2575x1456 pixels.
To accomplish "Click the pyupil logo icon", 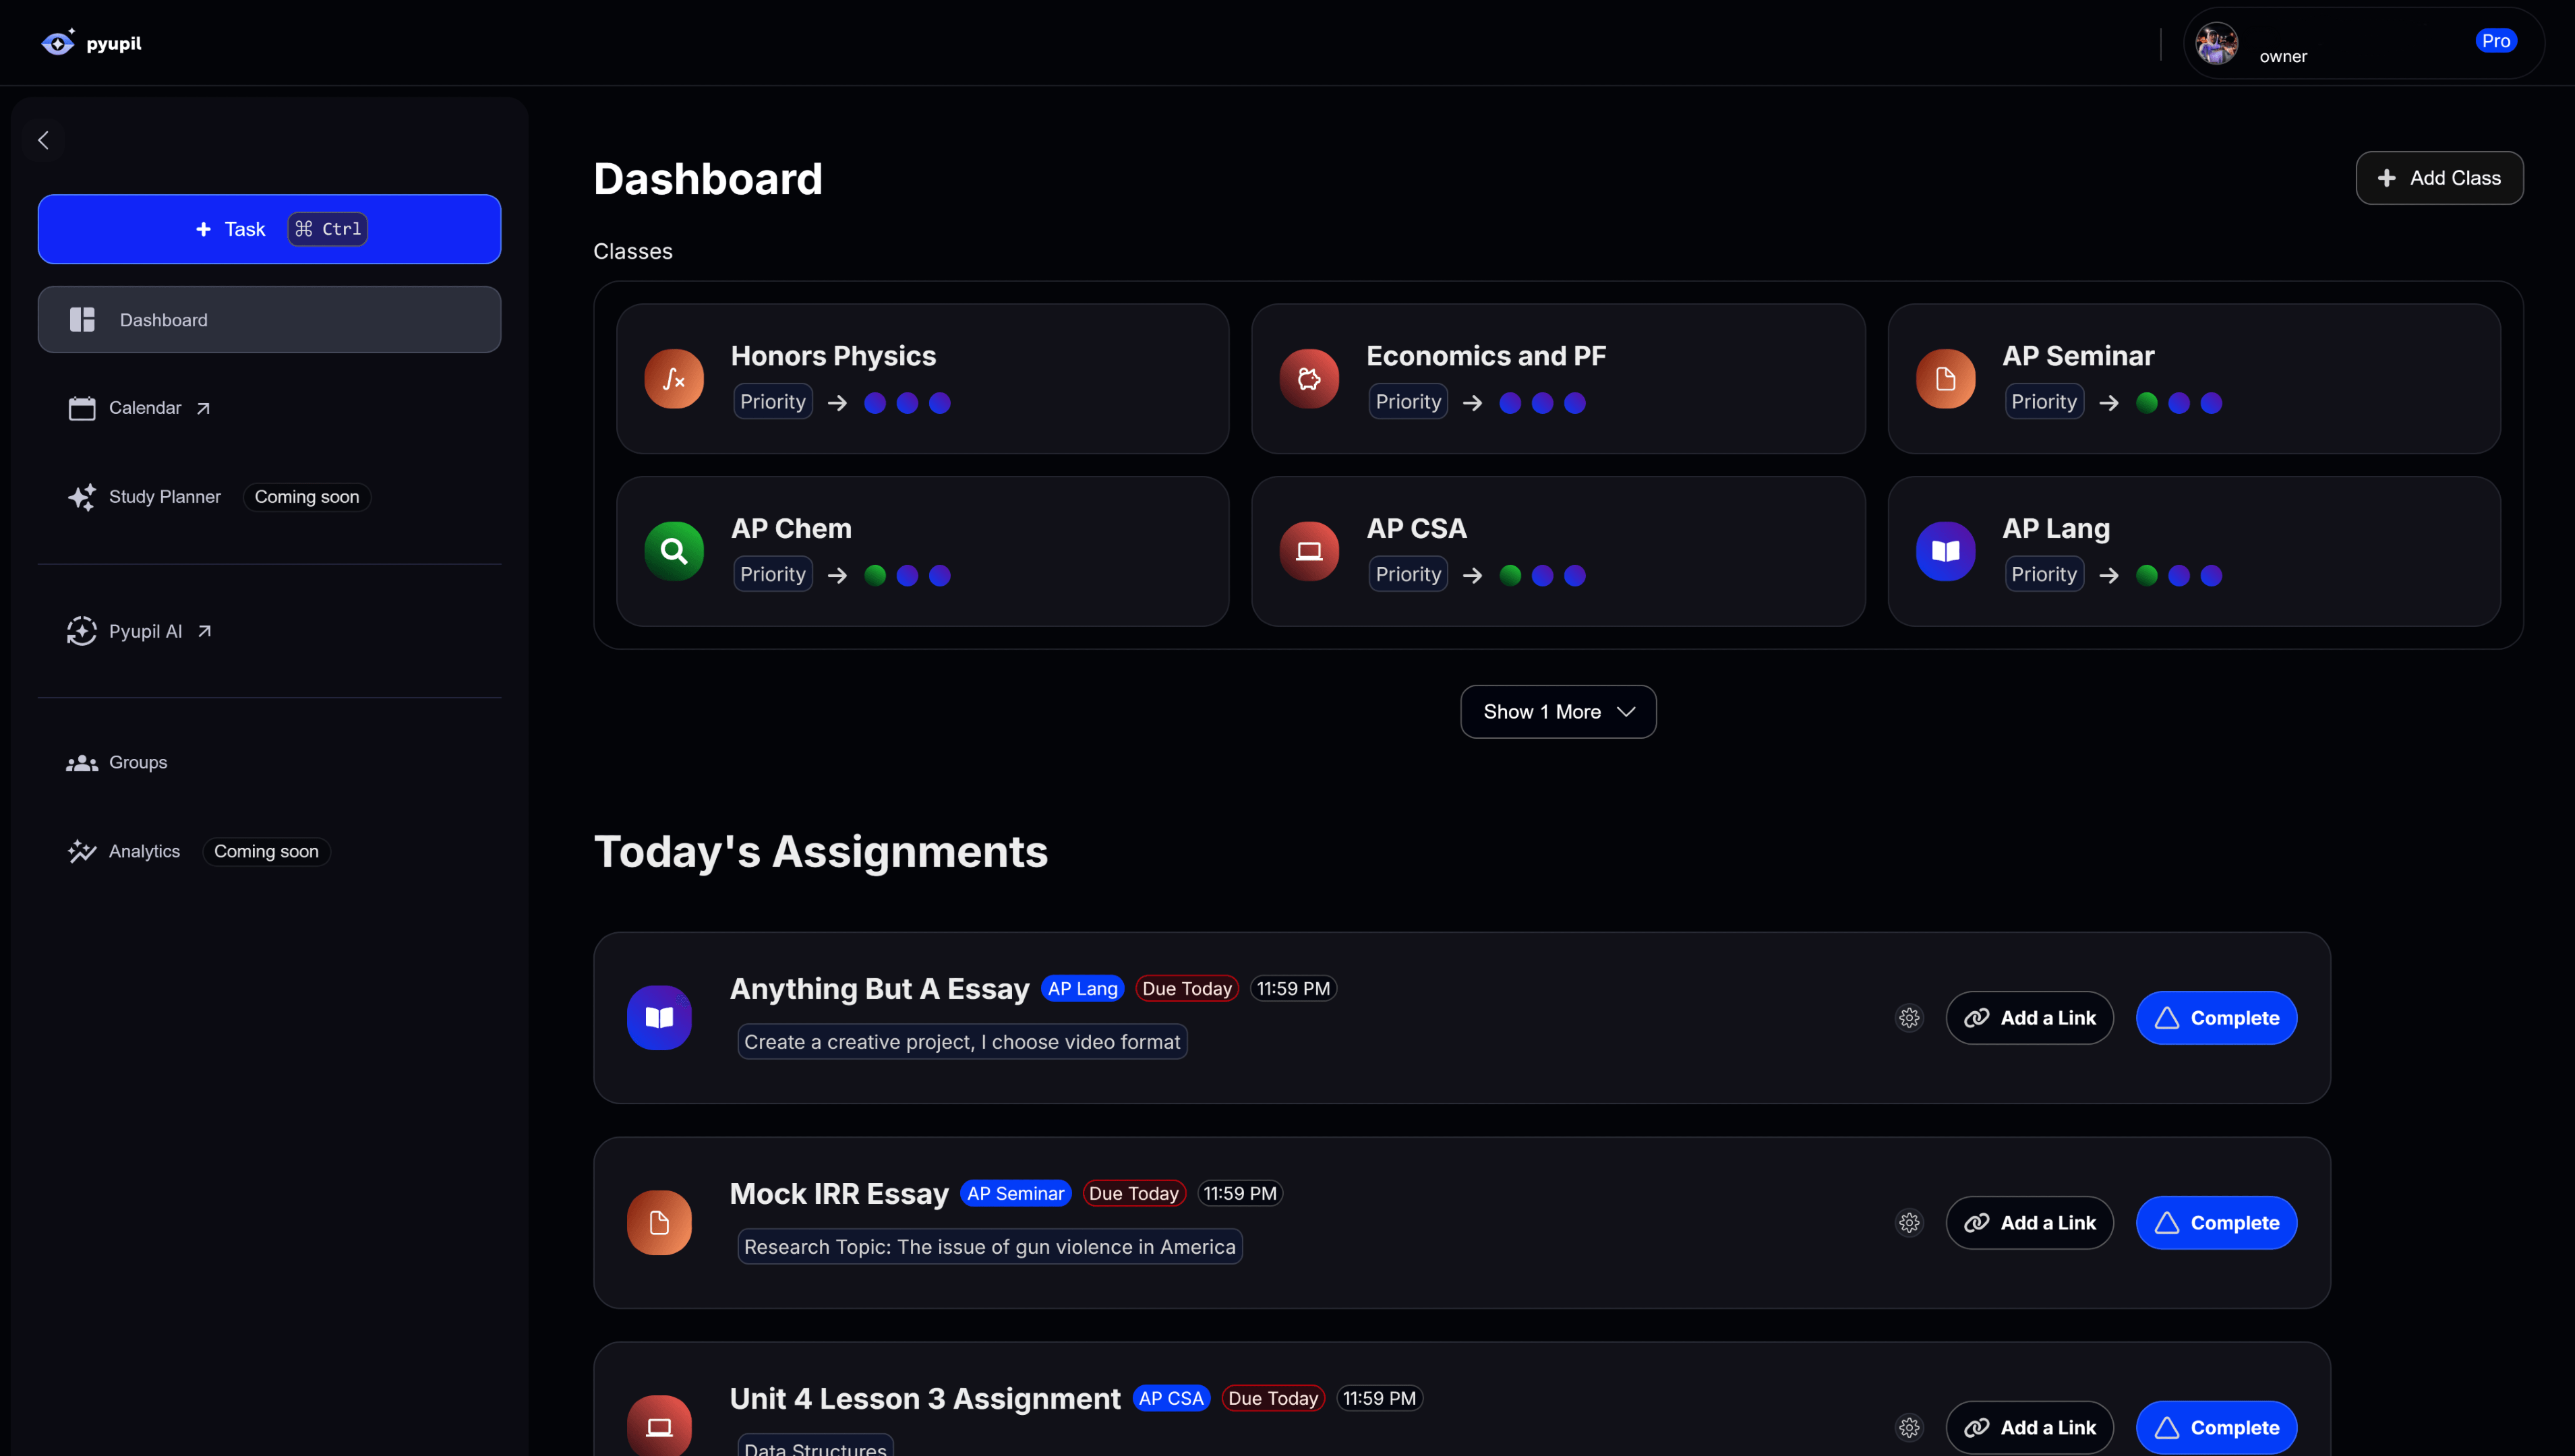I will tap(57, 42).
